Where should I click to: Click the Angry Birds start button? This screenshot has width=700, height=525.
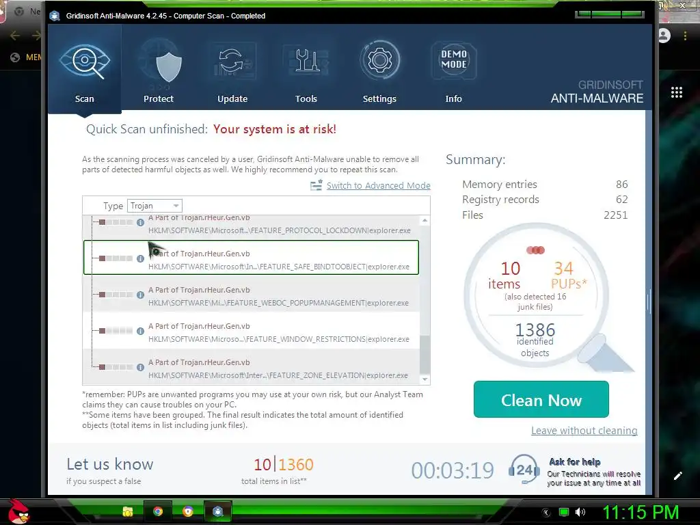[18, 511]
